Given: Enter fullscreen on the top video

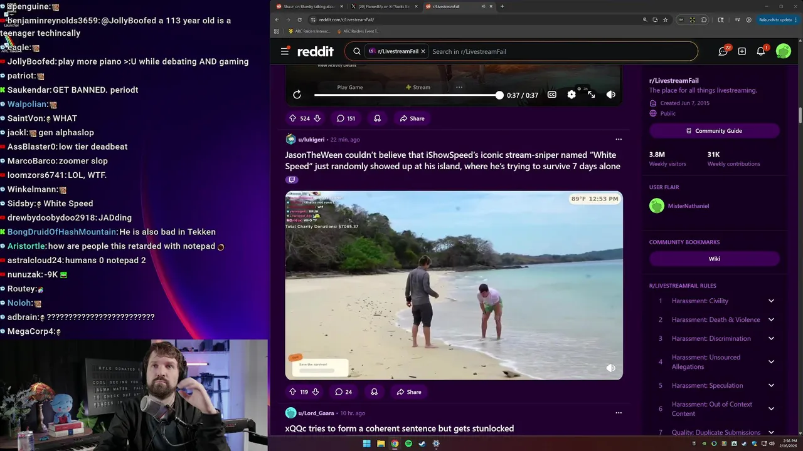Looking at the screenshot, I should (x=591, y=95).
